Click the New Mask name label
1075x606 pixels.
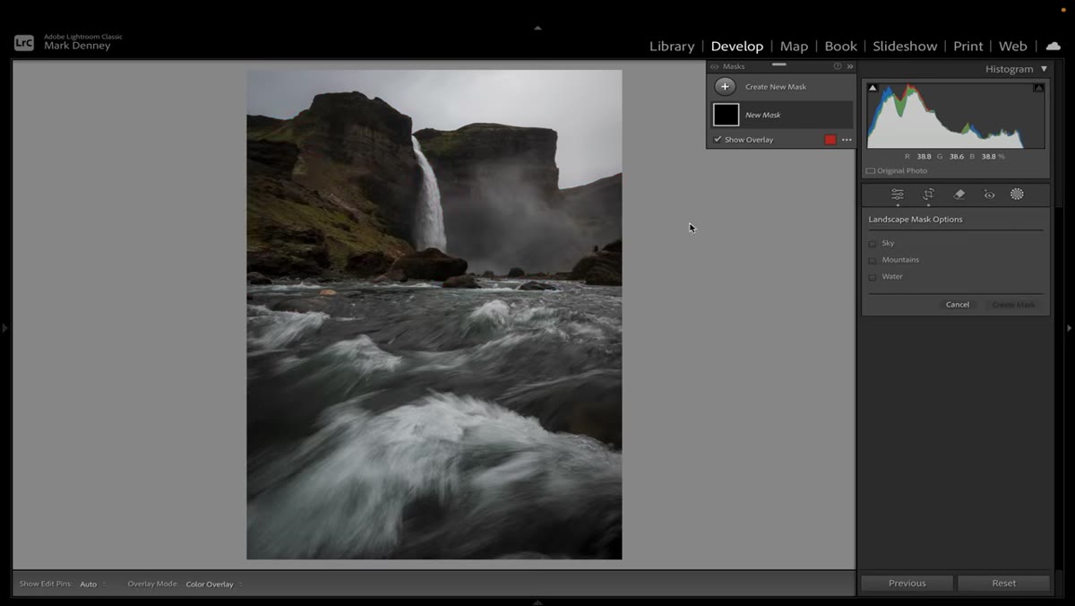[x=763, y=116]
